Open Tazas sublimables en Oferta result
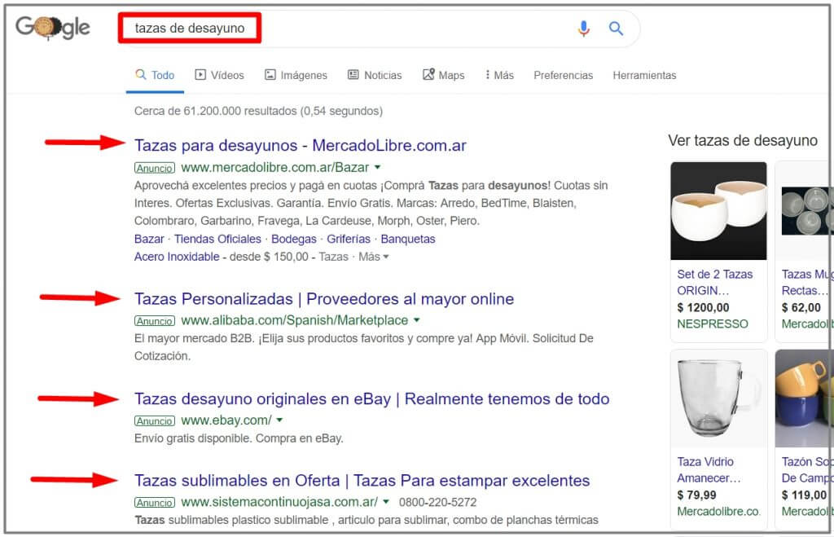834x537 pixels. (x=362, y=481)
